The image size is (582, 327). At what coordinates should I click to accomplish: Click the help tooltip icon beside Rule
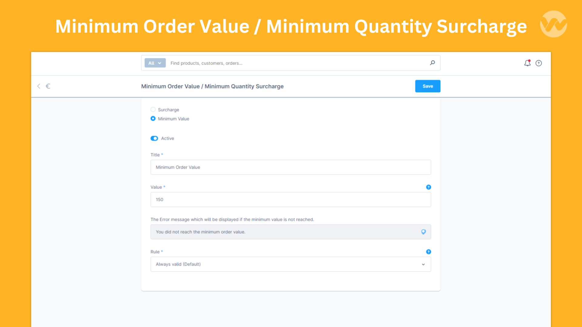(428, 252)
